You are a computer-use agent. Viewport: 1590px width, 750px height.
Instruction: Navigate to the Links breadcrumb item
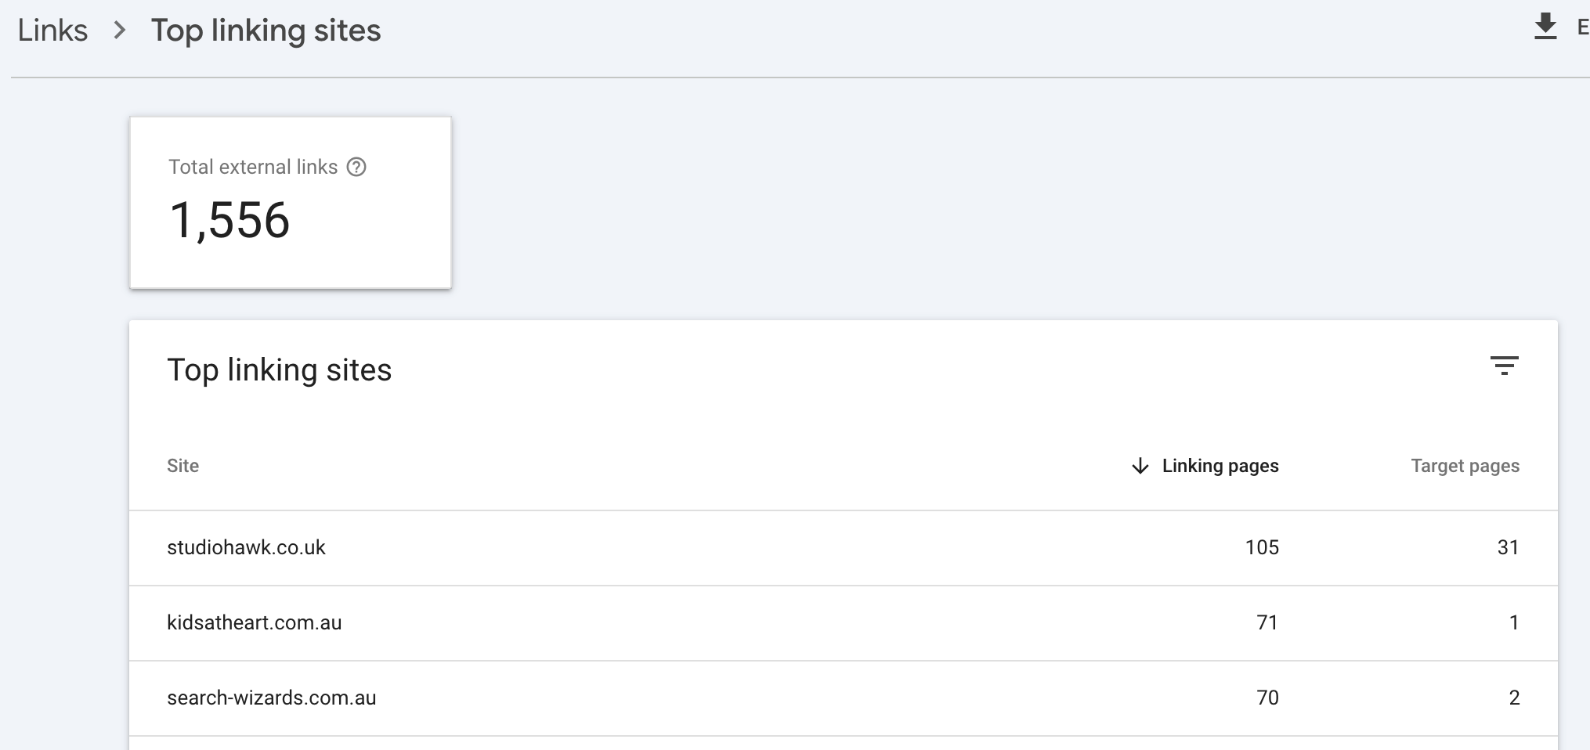point(53,30)
